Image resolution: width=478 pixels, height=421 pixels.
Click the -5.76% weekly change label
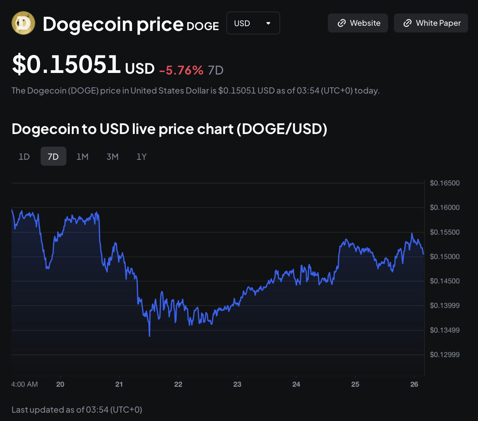181,70
